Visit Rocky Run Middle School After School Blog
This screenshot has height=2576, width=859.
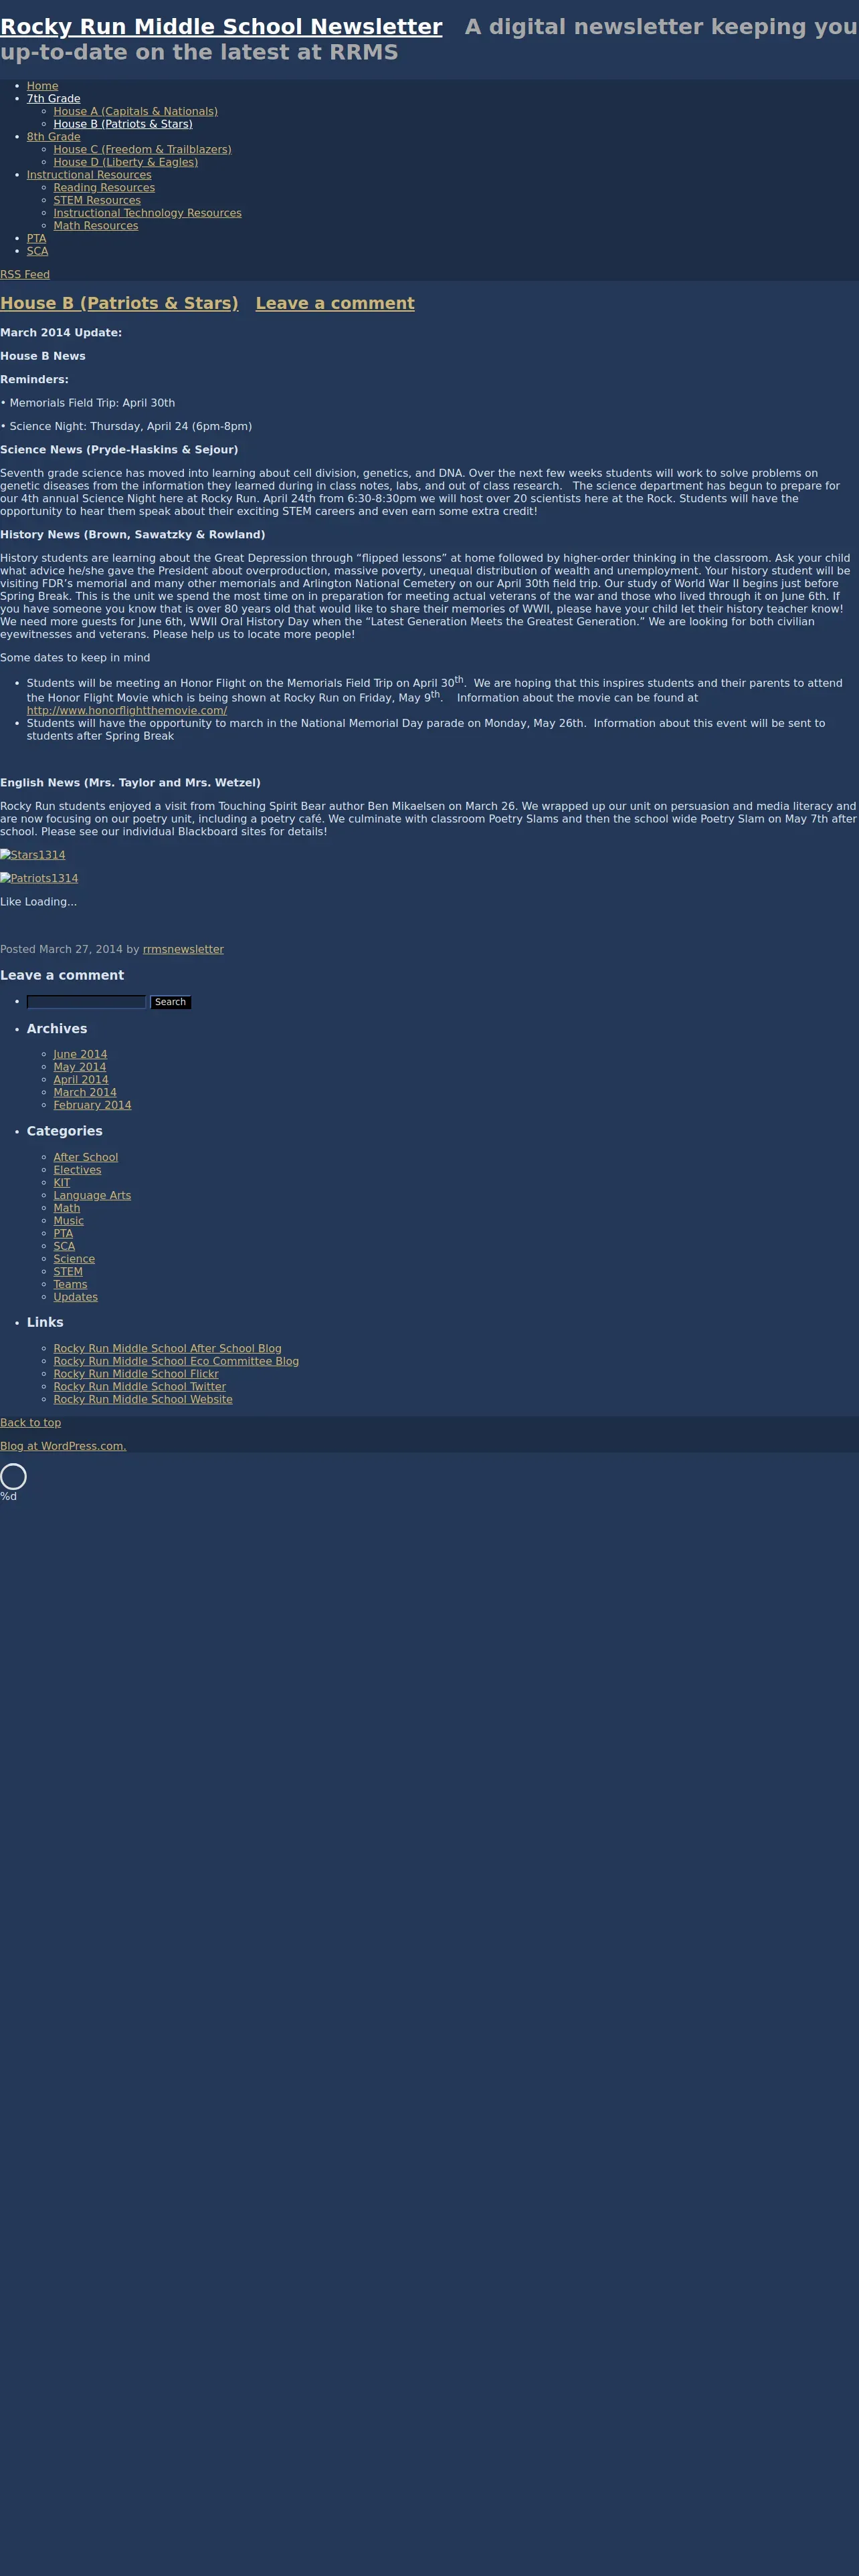pyautogui.click(x=168, y=1349)
